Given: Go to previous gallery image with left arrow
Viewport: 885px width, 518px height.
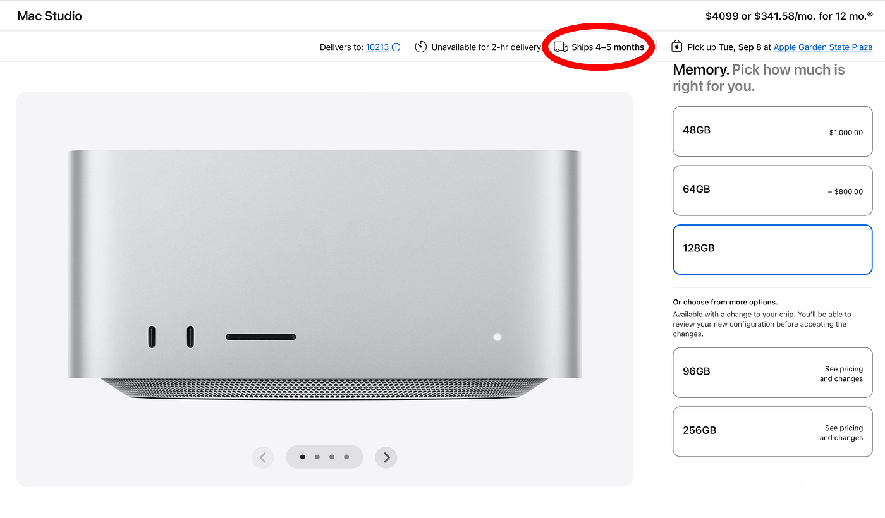Looking at the screenshot, I should 263,457.
